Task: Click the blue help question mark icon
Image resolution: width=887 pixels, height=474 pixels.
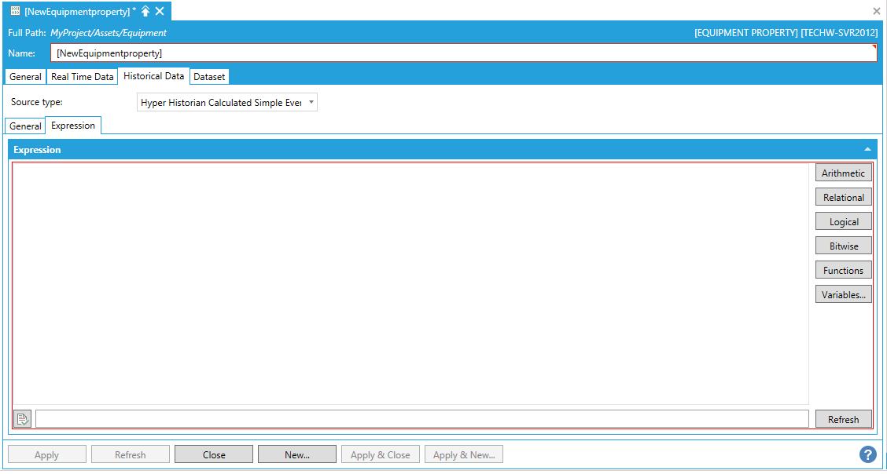Action: point(867,454)
